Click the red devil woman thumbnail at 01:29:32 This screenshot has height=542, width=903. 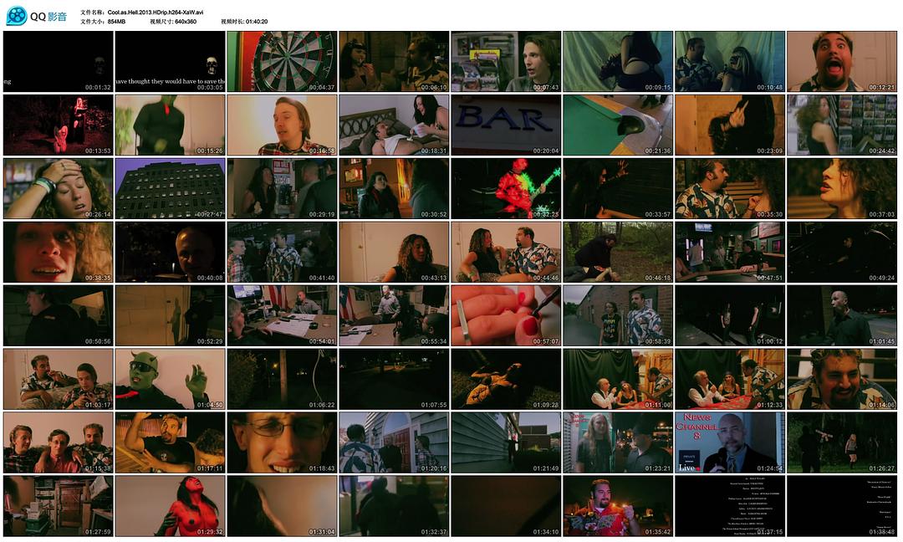click(x=170, y=506)
